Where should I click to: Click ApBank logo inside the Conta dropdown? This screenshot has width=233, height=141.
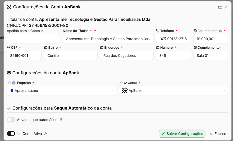(x=125, y=91)
